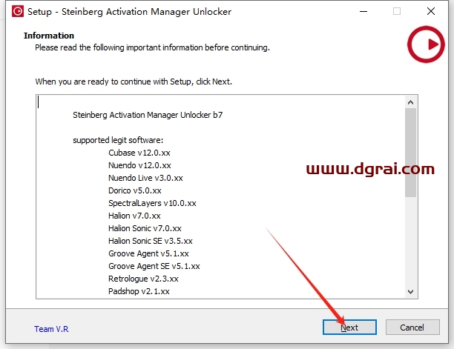Select the 'Padshop v2.1.xx' line
Viewport: 454px width, 349px height.
(x=139, y=291)
